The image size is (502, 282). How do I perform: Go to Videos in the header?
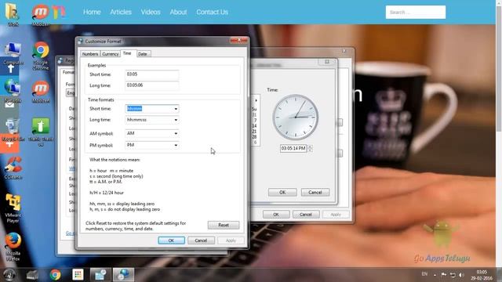click(x=151, y=13)
